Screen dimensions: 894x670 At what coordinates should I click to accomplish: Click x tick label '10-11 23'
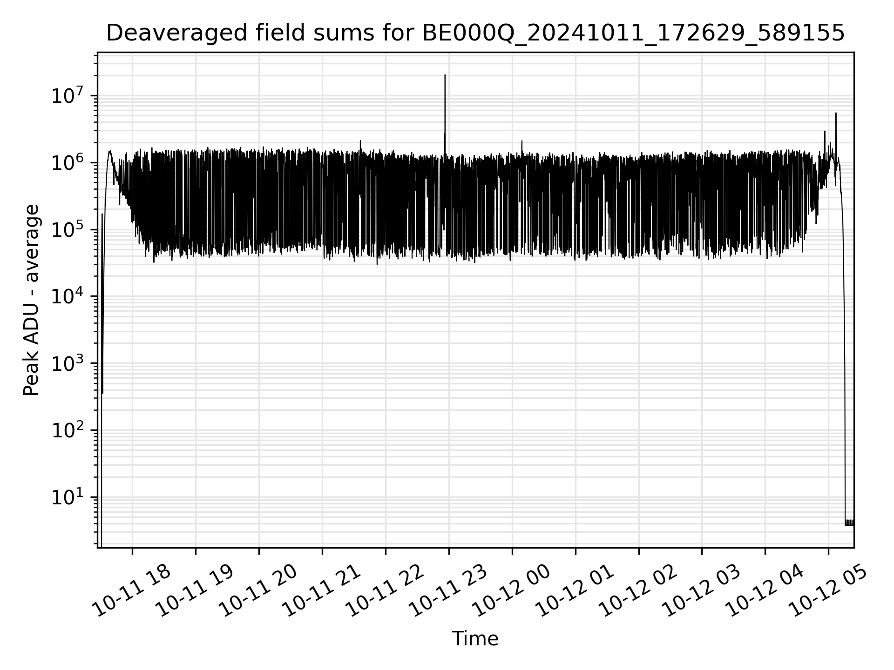(x=447, y=590)
